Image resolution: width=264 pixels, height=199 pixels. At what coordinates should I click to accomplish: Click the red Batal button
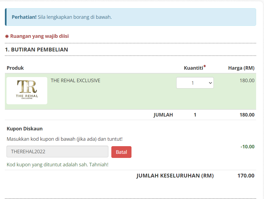pyautogui.click(x=121, y=152)
